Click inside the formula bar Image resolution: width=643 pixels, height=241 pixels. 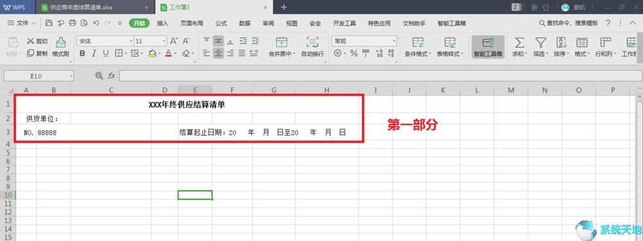[380, 76]
